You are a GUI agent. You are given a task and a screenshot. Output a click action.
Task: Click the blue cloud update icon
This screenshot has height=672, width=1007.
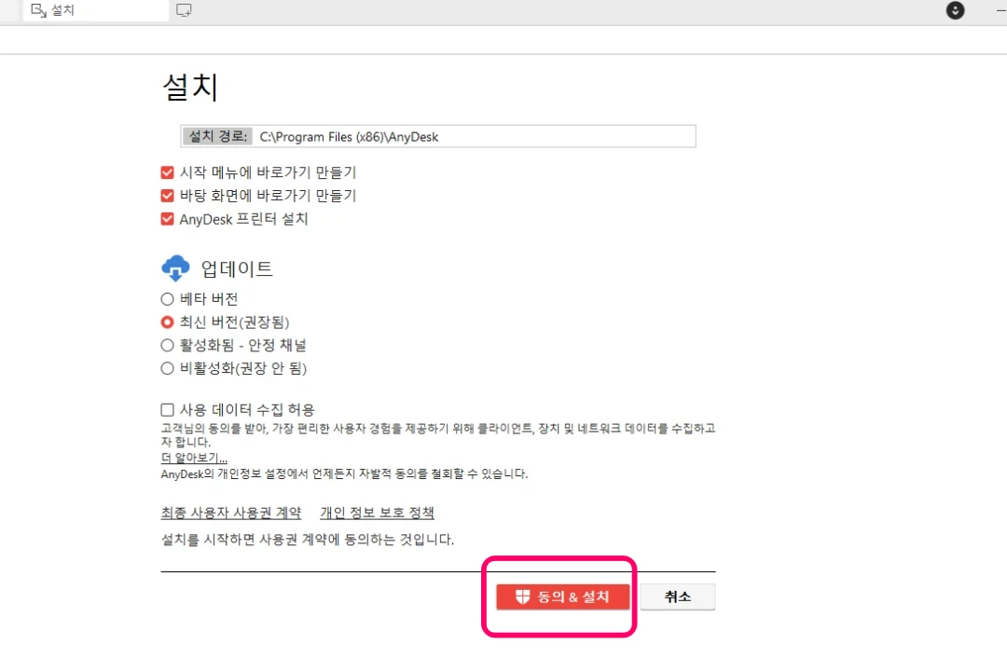click(175, 268)
